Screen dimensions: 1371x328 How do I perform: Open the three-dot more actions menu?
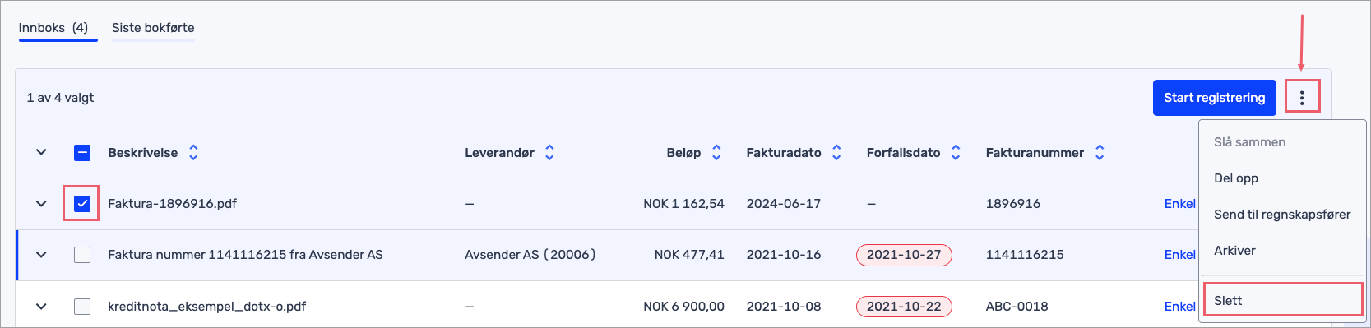pyautogui.click(x=1301, y=98)
